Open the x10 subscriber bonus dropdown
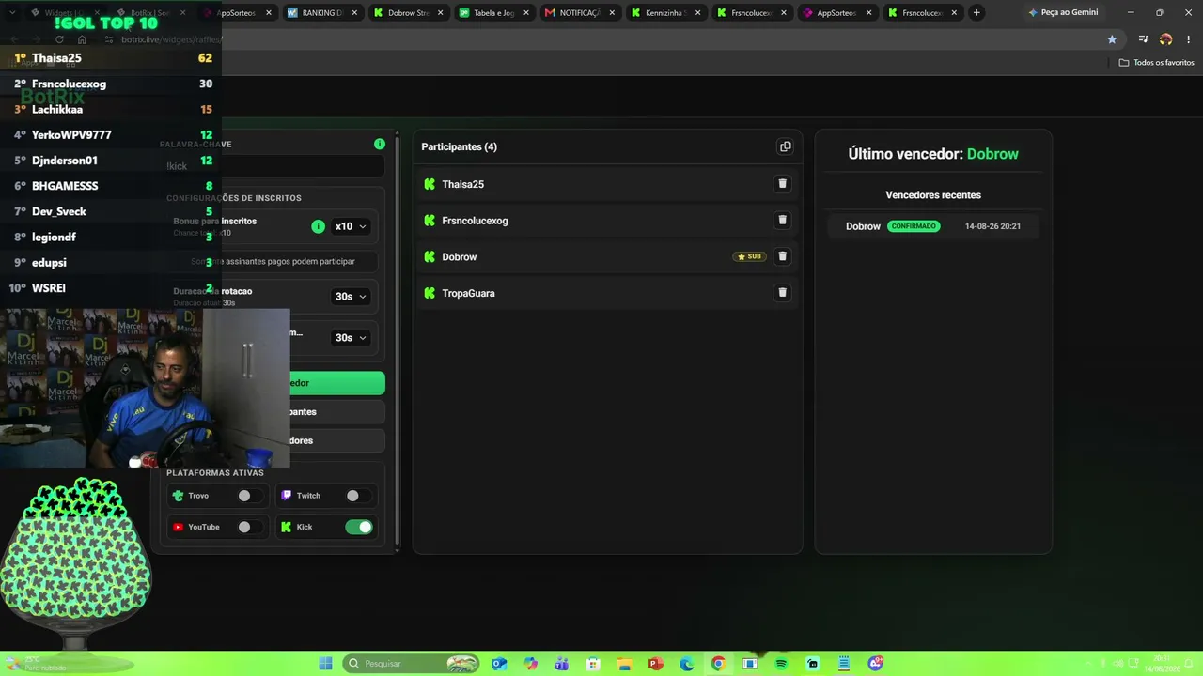1203x676 pixels. 351,226
